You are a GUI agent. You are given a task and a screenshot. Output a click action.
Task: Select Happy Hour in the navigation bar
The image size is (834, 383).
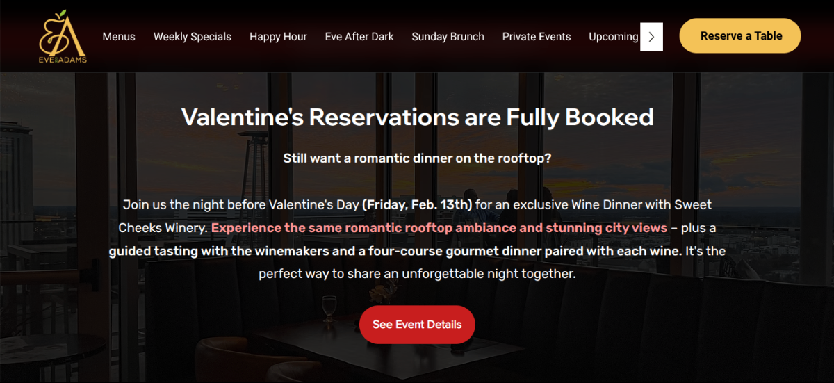click(x=278, y=37)
